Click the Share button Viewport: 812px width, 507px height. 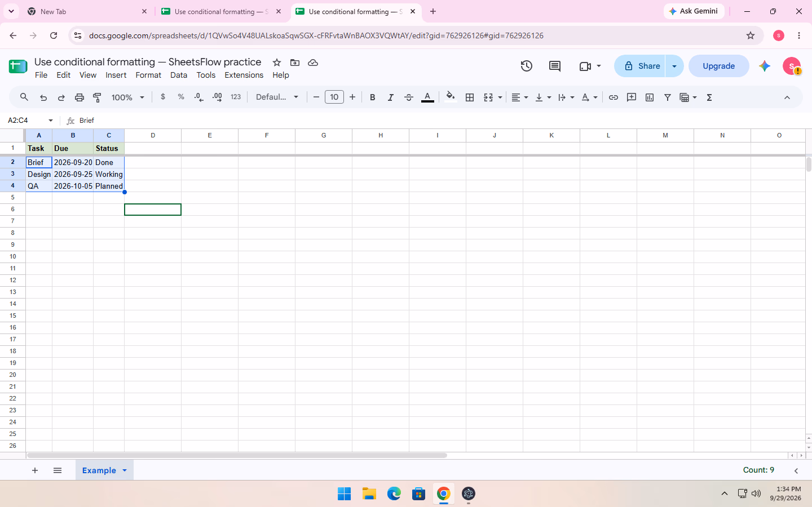click(641, 66)
